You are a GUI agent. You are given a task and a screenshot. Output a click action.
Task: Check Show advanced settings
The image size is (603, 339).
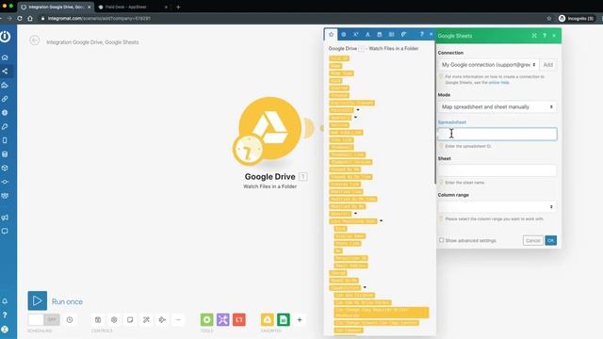(442, 240)
